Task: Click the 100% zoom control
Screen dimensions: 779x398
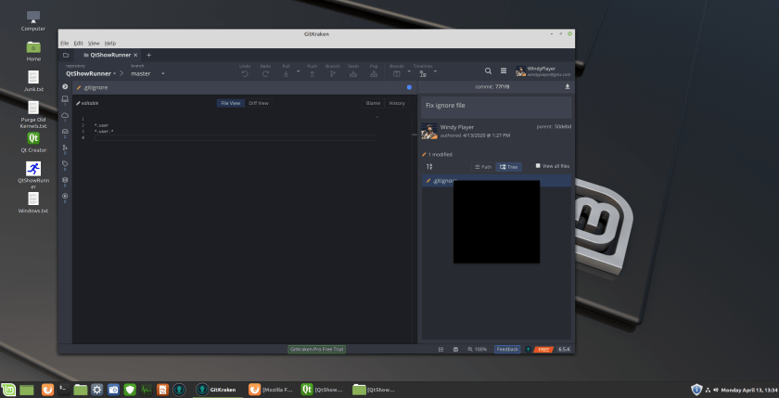Action: (478, 349)
